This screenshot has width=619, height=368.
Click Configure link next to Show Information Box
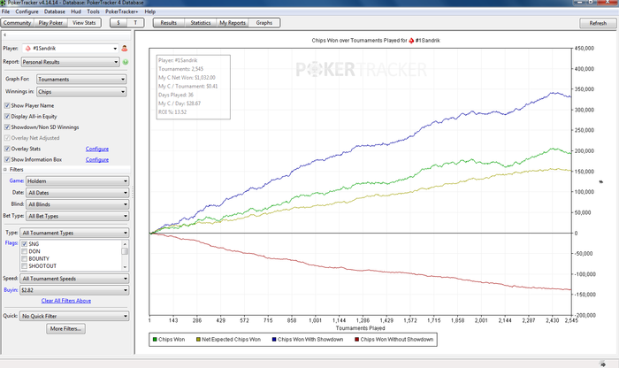pos(97,159)
